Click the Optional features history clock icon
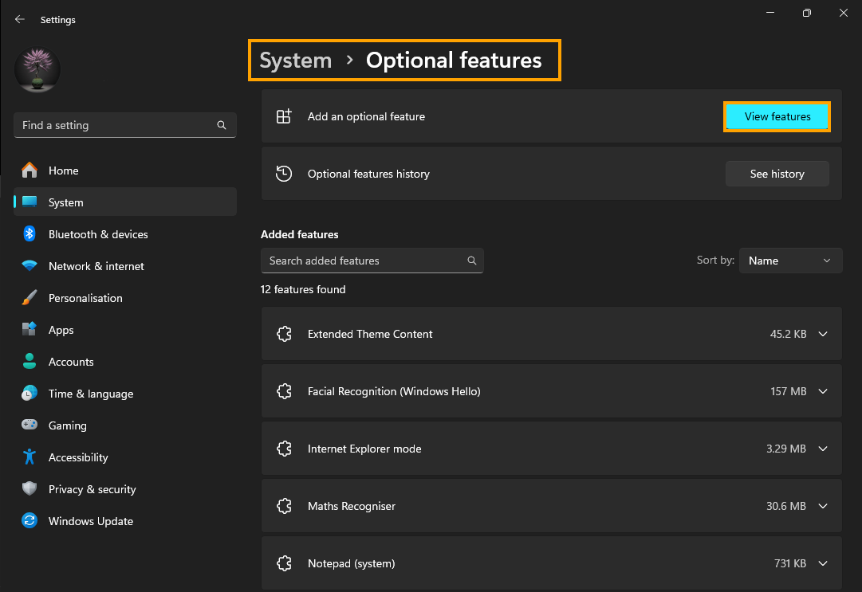862x592 pixels. 284,174
